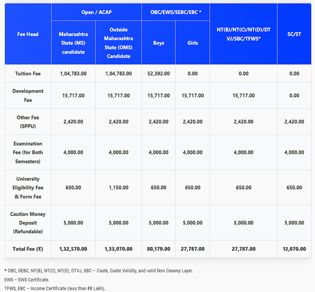This screenshot has width=315, height=292.
Task: Click University Eligibility Fee & Form Fee label
Action: [28, 188]
